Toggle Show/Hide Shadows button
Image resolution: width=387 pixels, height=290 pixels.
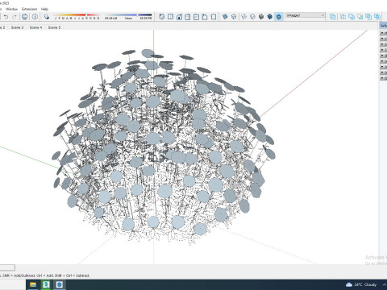tap(47, 17)
